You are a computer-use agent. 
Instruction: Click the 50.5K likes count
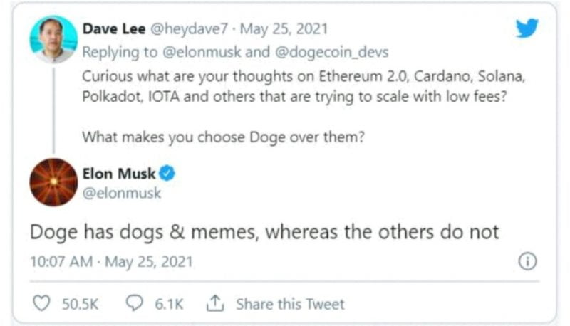pos(80,304)
